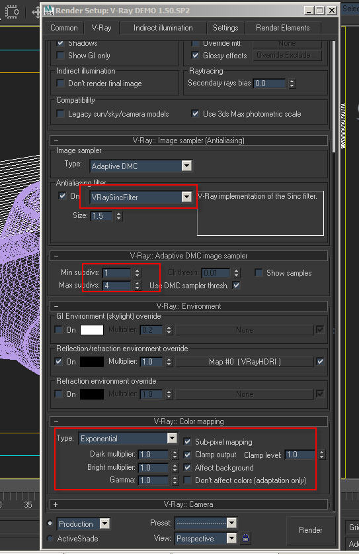Viewport: 359px width, 554px height.
Task: Toggle Reflection/refraction environment override On
Action: (x=59, y=361)
